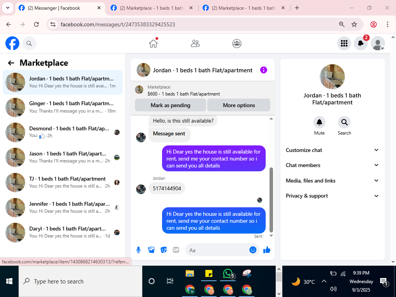Expand the Privacy & support section
This screenshot has width=396, height=297.
click(x=332, y=196)
